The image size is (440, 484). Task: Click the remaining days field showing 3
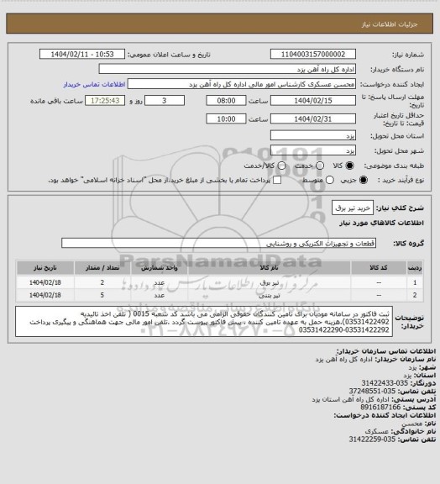point(165,101)
